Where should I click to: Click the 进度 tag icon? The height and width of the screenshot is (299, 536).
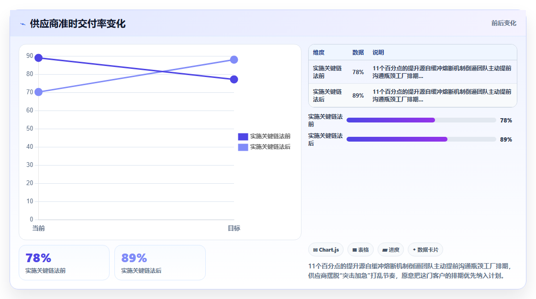click(385, 250)
